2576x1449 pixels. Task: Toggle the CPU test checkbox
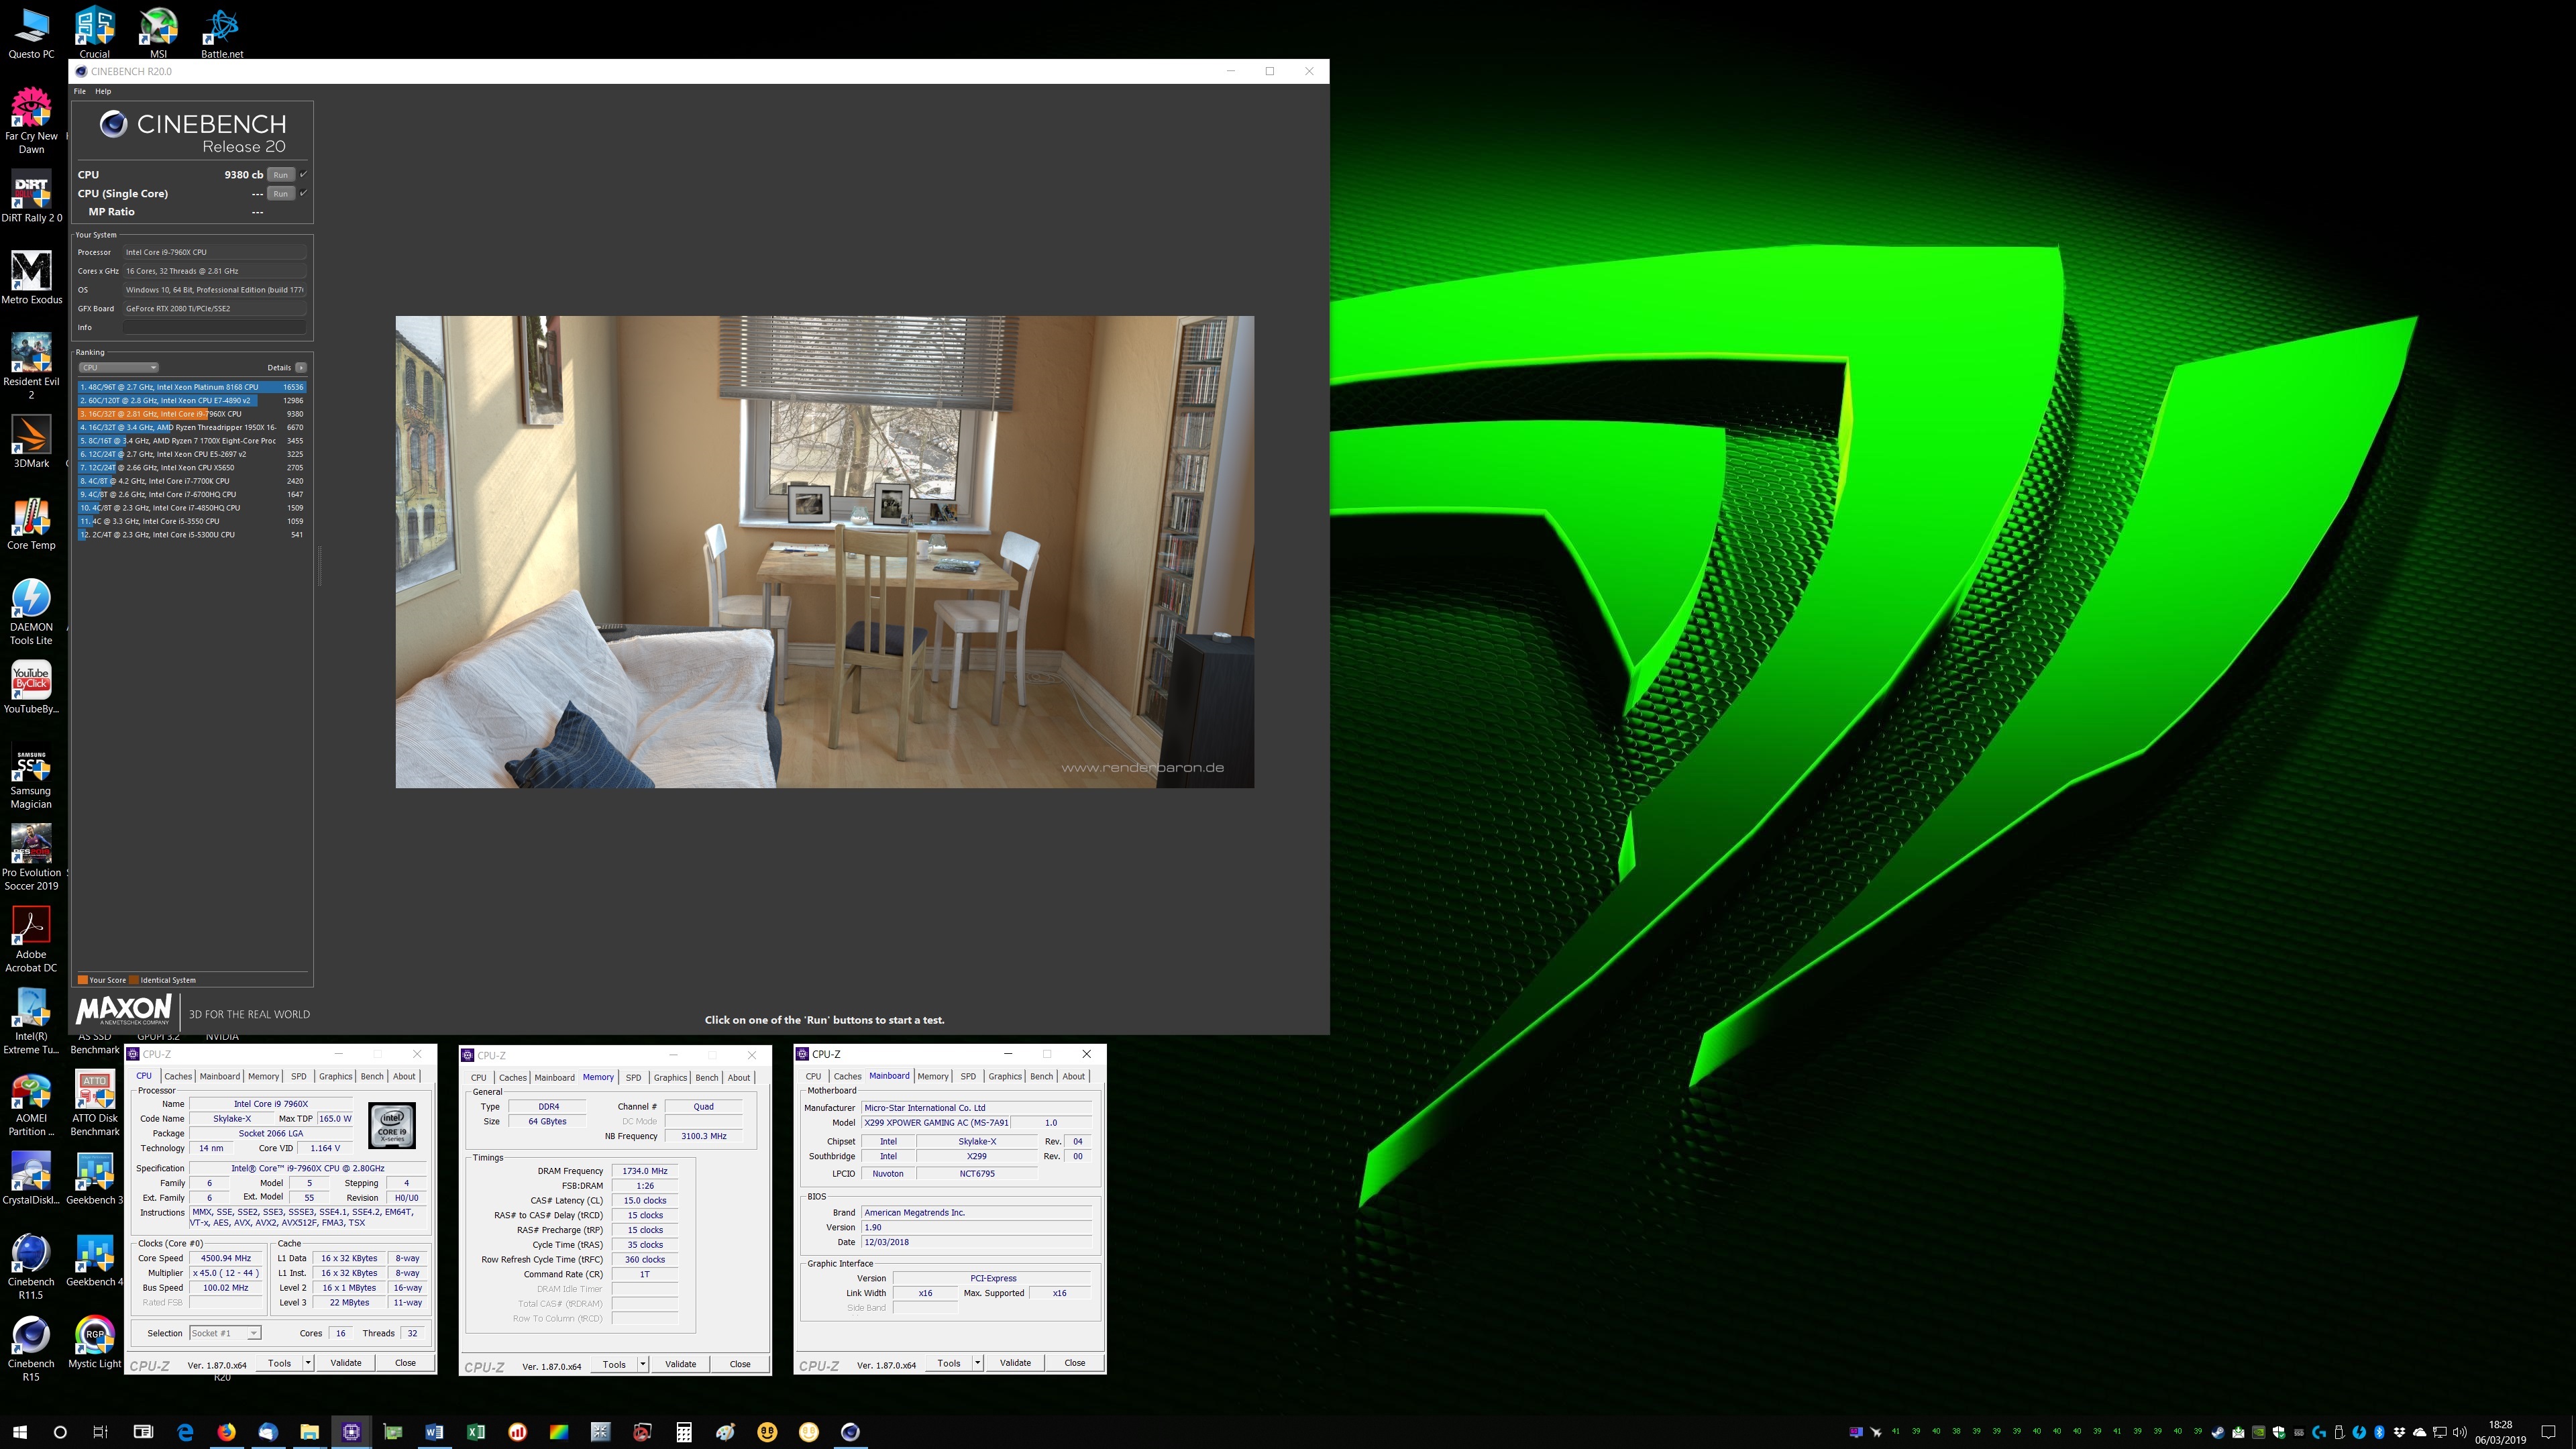pyautogui.click(x=303, y=174)
